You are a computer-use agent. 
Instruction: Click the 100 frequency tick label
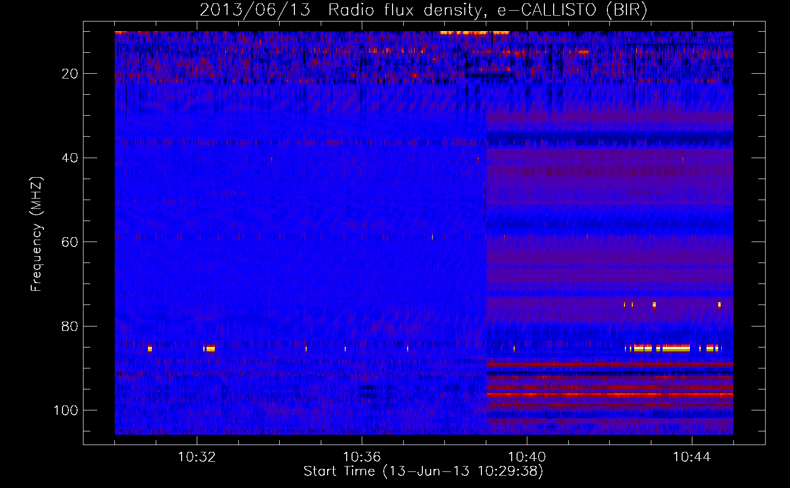coord(66,410)
